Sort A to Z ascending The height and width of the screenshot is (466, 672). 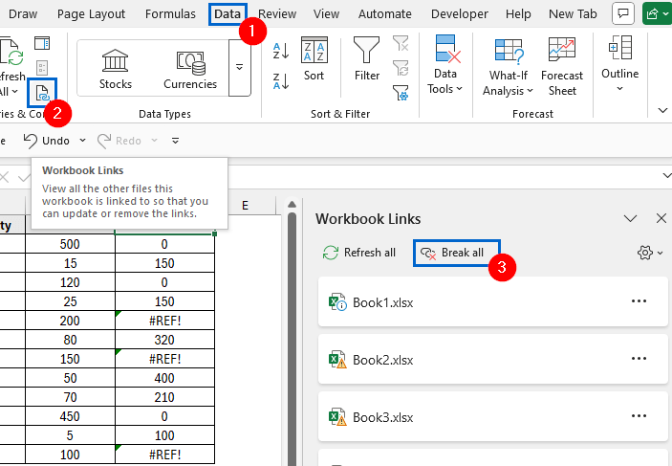(x=280, y=51)
